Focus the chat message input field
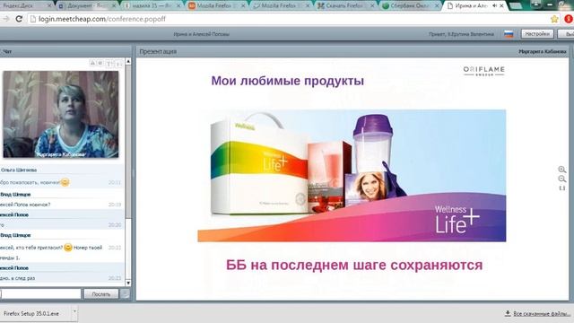This screenshot has width=574, height=323. [40, 293]
